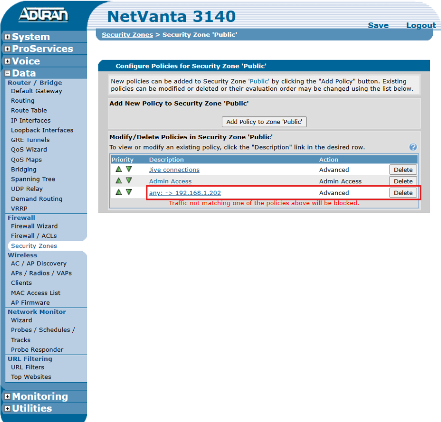Open Bridging page
The width and height of the screenshot is (441, 422).
pyautogui.click(x=24, y=169)
